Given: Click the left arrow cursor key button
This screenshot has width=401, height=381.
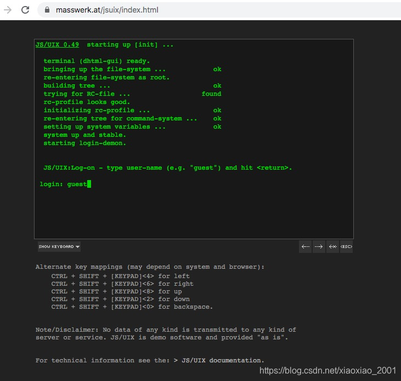Looking at the screenshot, I should point(306,246).
